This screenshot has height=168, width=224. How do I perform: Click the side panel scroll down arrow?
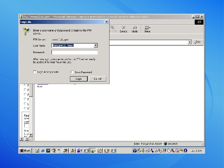click(x=31, y=135)
